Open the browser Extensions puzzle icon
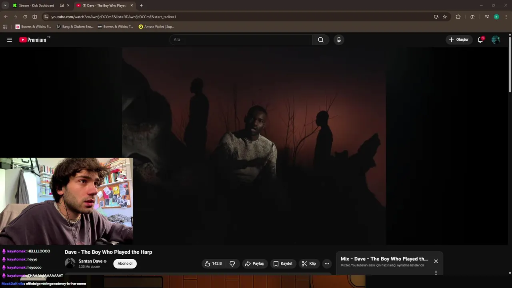This screenshot has width=512, height=288. [458, 17]
